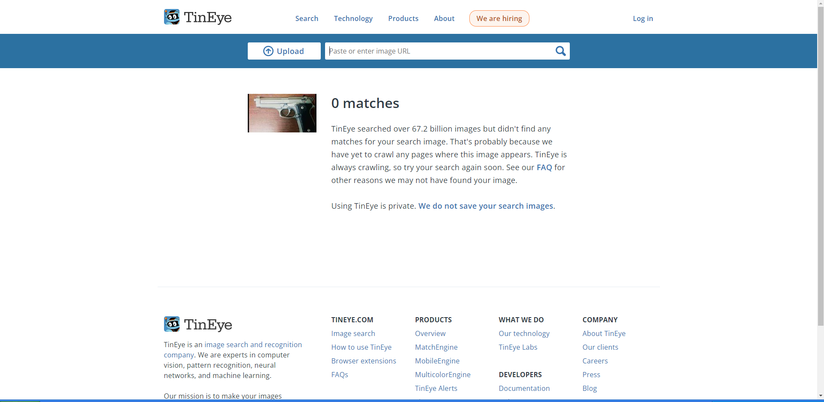The image size is (824, 402).
Task: Open the TinEye Labs link
Action: point(518,347)
